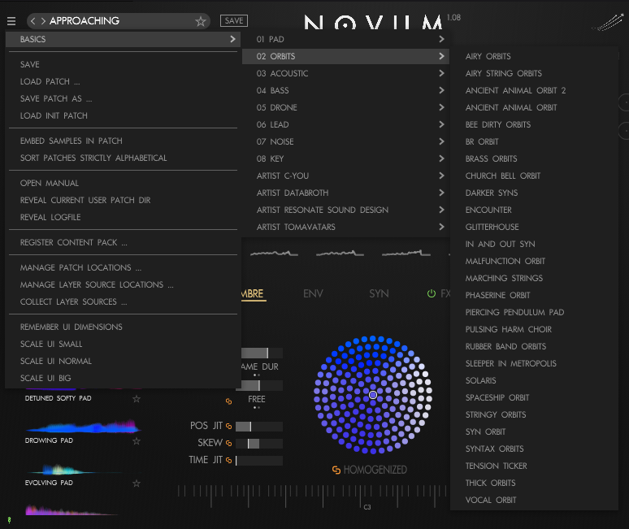Toggle Remember UI Dimensions
This screenshot has width=629, height=529.
click(x=123, y=327)
